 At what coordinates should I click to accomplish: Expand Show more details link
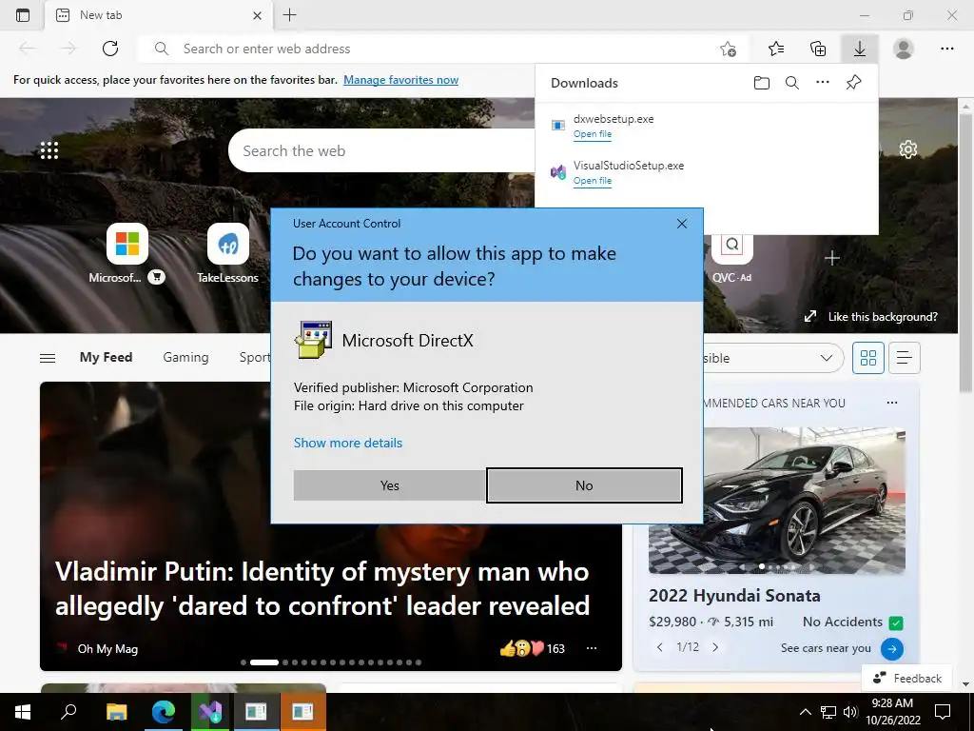pos(348,443)
